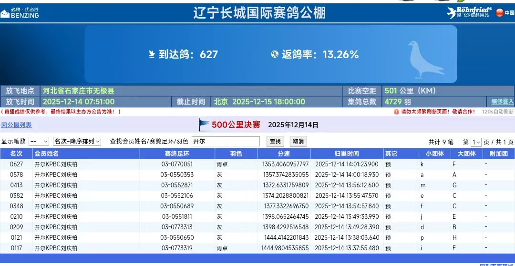
Task: Open the 回公棚列表 link
Action: tap(16, 125)
